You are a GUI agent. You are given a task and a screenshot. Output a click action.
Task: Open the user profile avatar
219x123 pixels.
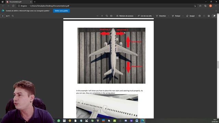pyautogui.click(x=210, y=6)
